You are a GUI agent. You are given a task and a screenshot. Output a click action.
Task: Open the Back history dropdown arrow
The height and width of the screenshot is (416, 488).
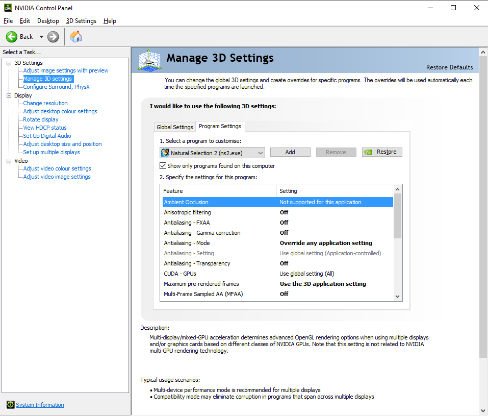41,37
